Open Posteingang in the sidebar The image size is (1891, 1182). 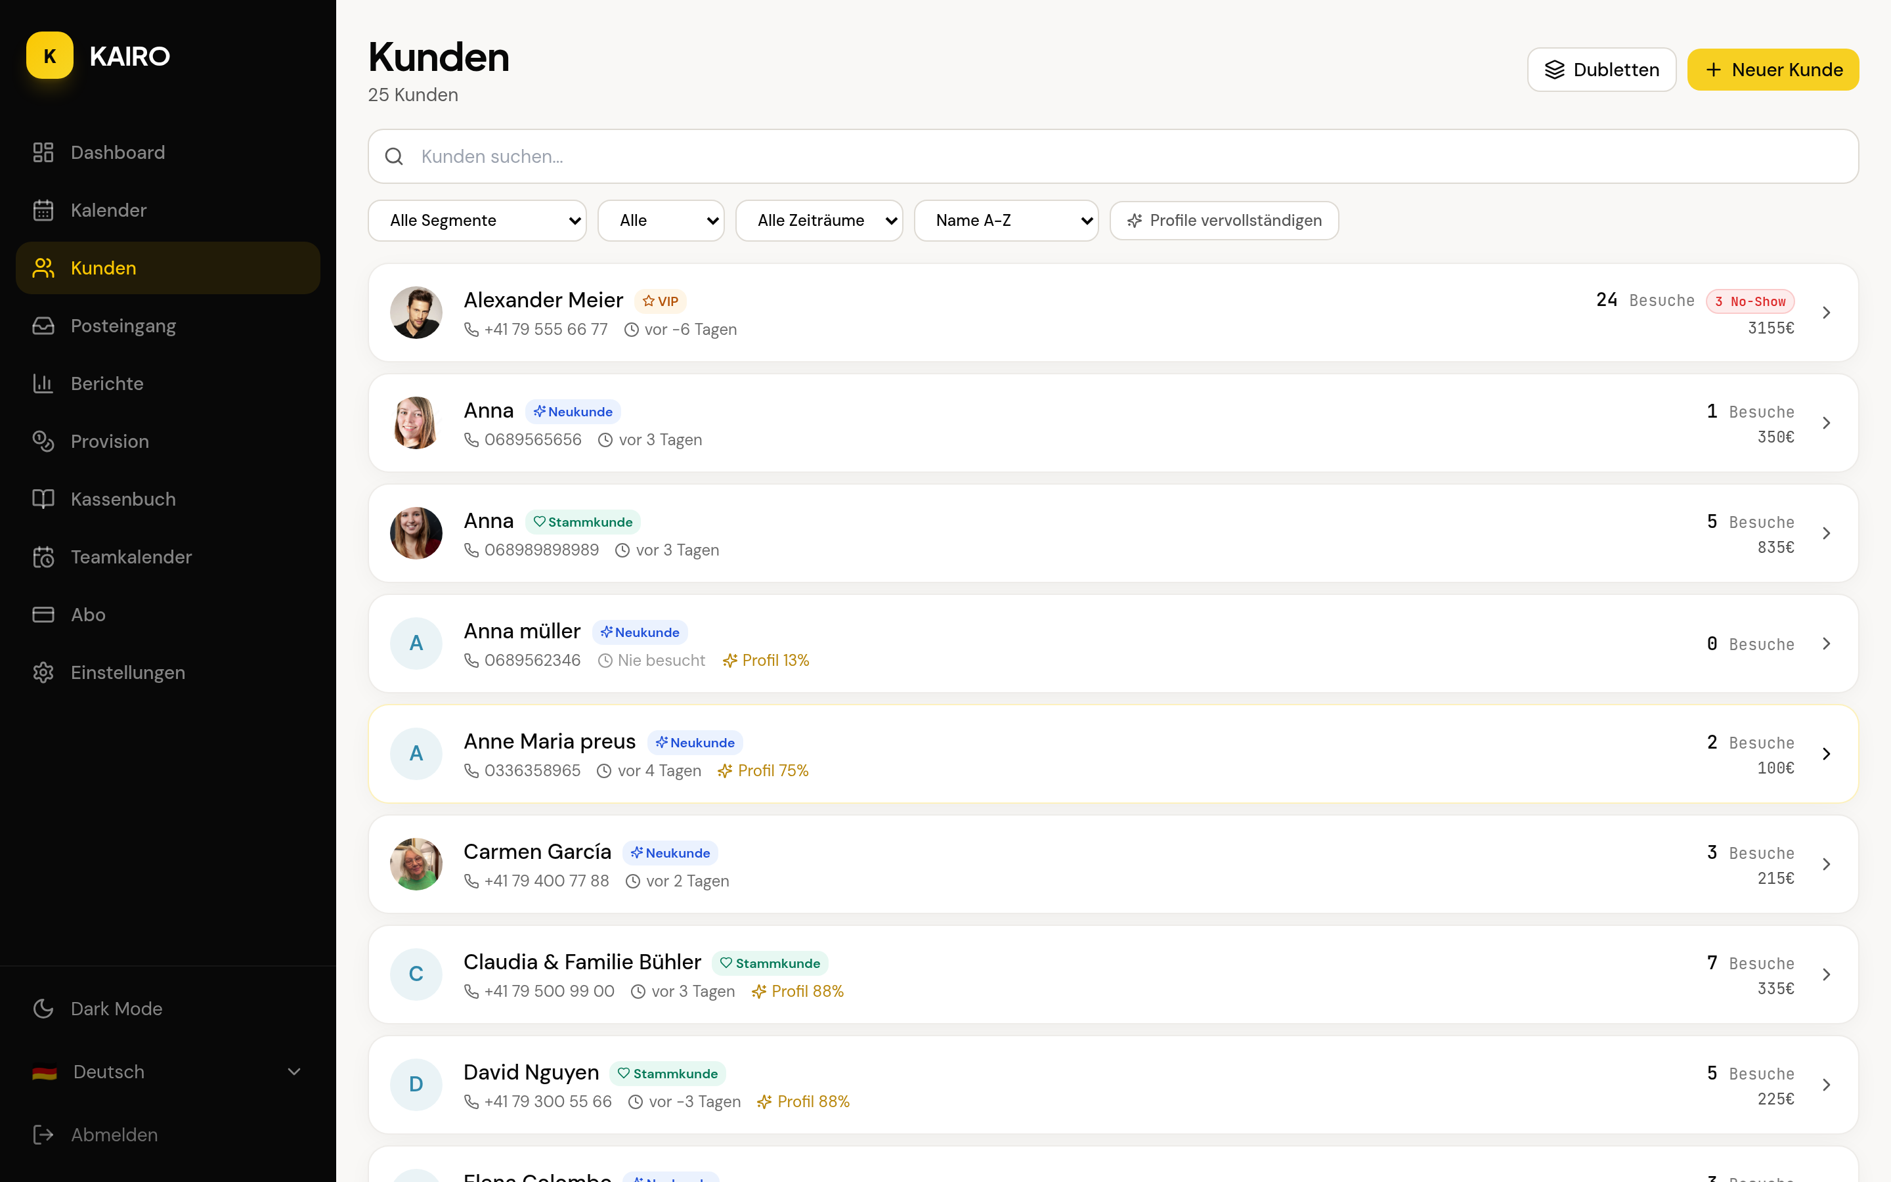click(x=167, y=326)
